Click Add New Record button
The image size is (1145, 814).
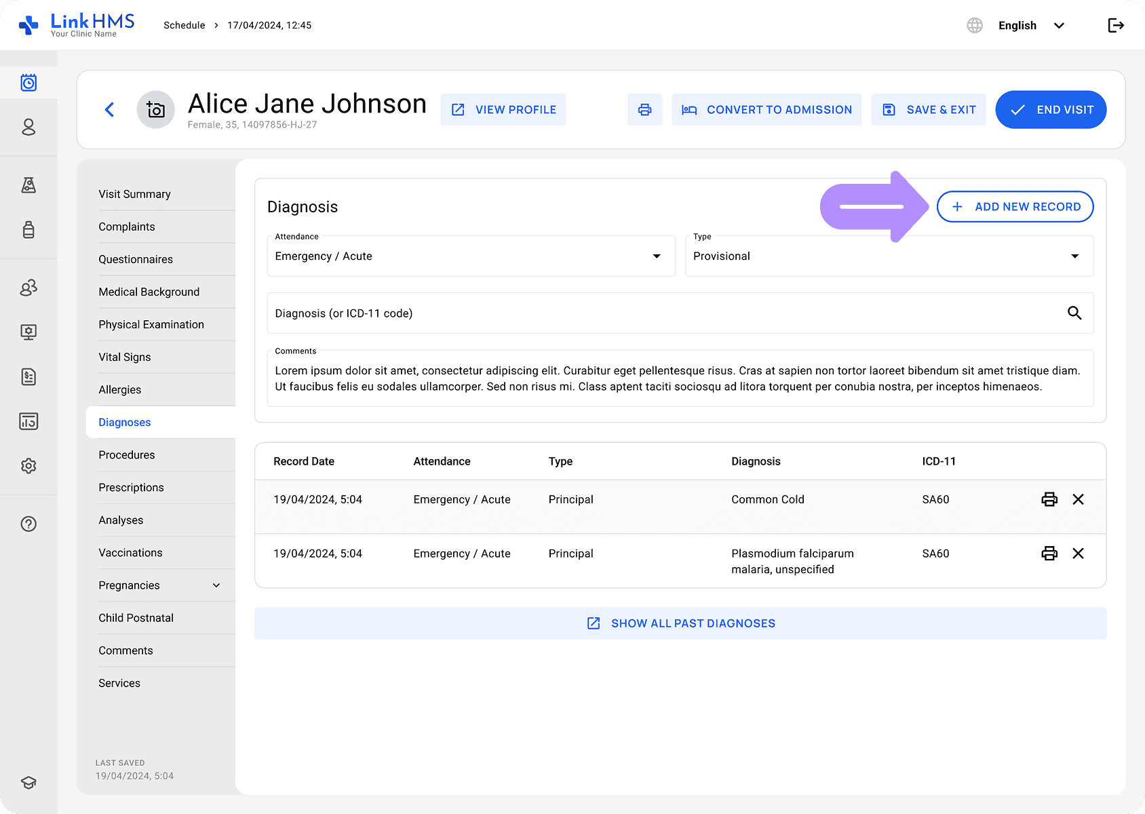point(1015,207)
